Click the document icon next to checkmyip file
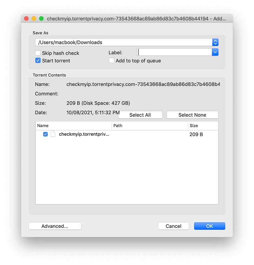 (x=52, y=134)
